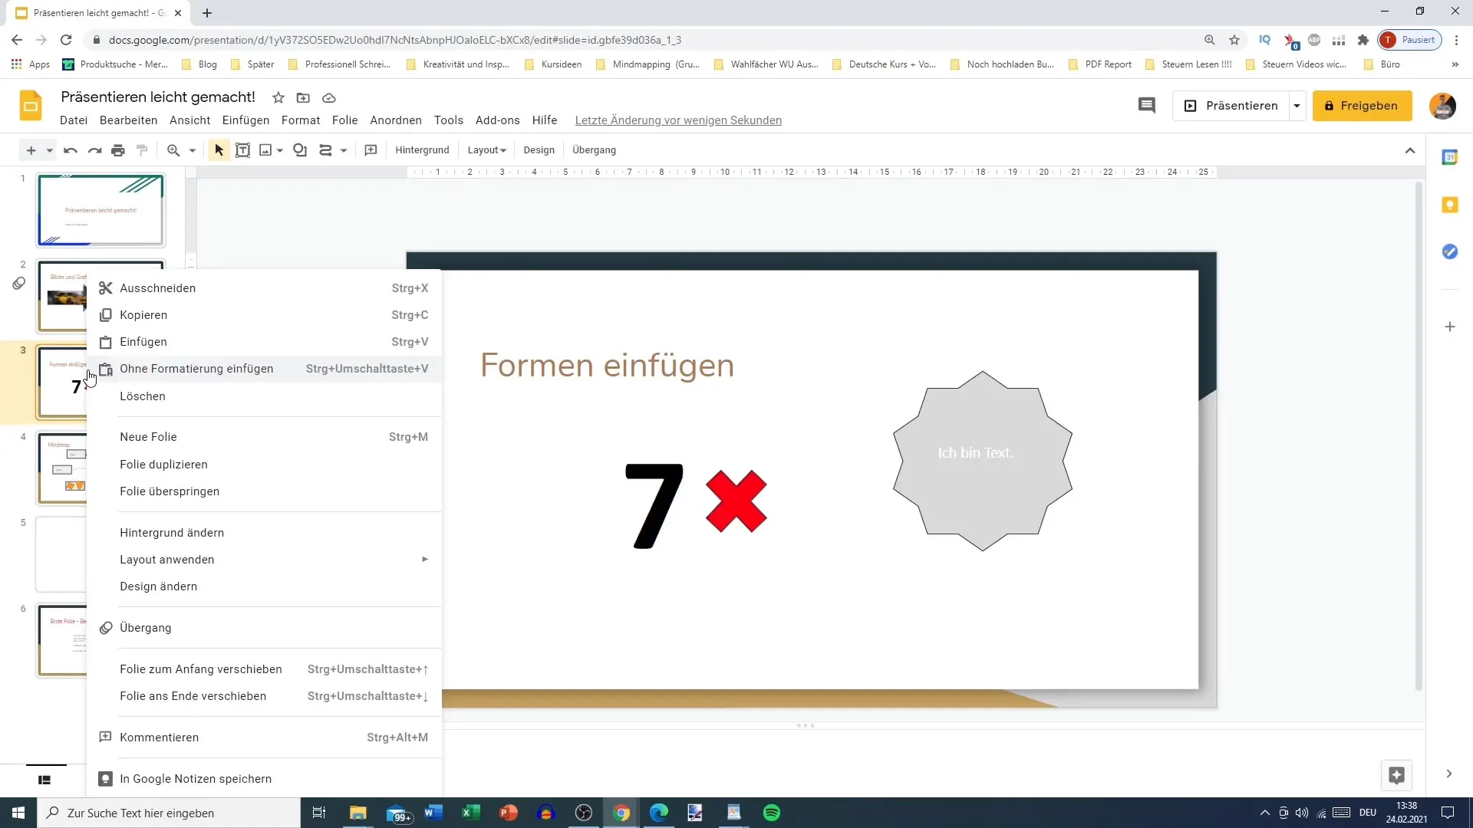Expand Layout anwenden submenu arrow
Image resolution: width=1473 pixels, height=828 pixels.
click(426, 559)
